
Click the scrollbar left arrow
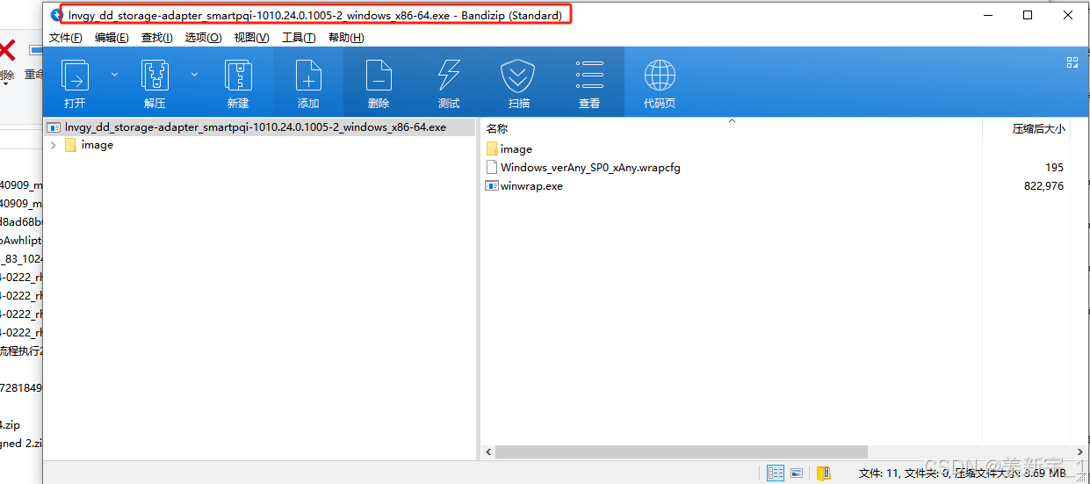click(x=487, y=451)
